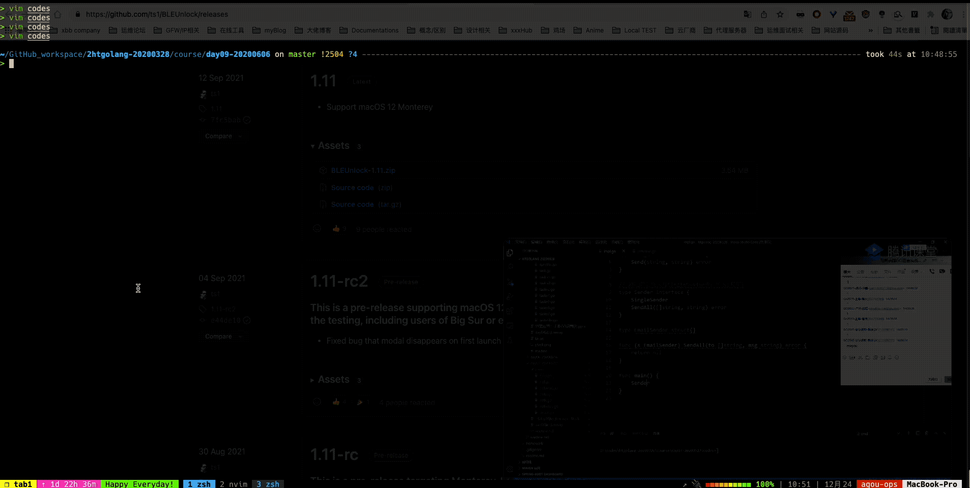
Task: Open the 1.11-rc2 release title link
Action: [x=339, y=281]
